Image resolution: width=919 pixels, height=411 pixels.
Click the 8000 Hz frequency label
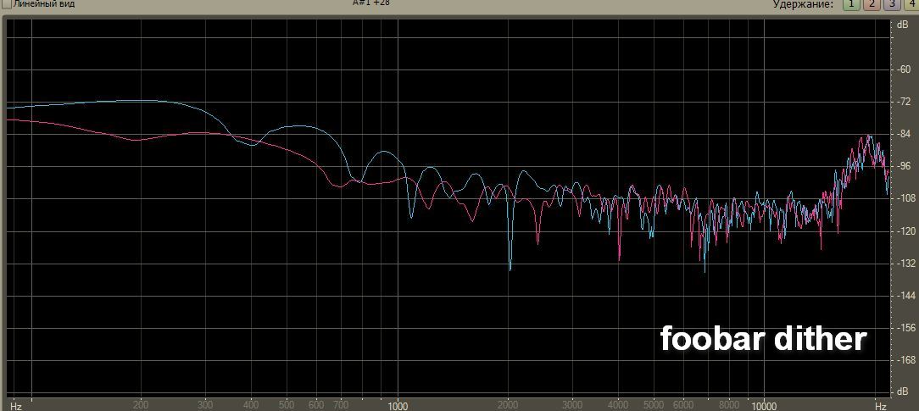(728, 405)
